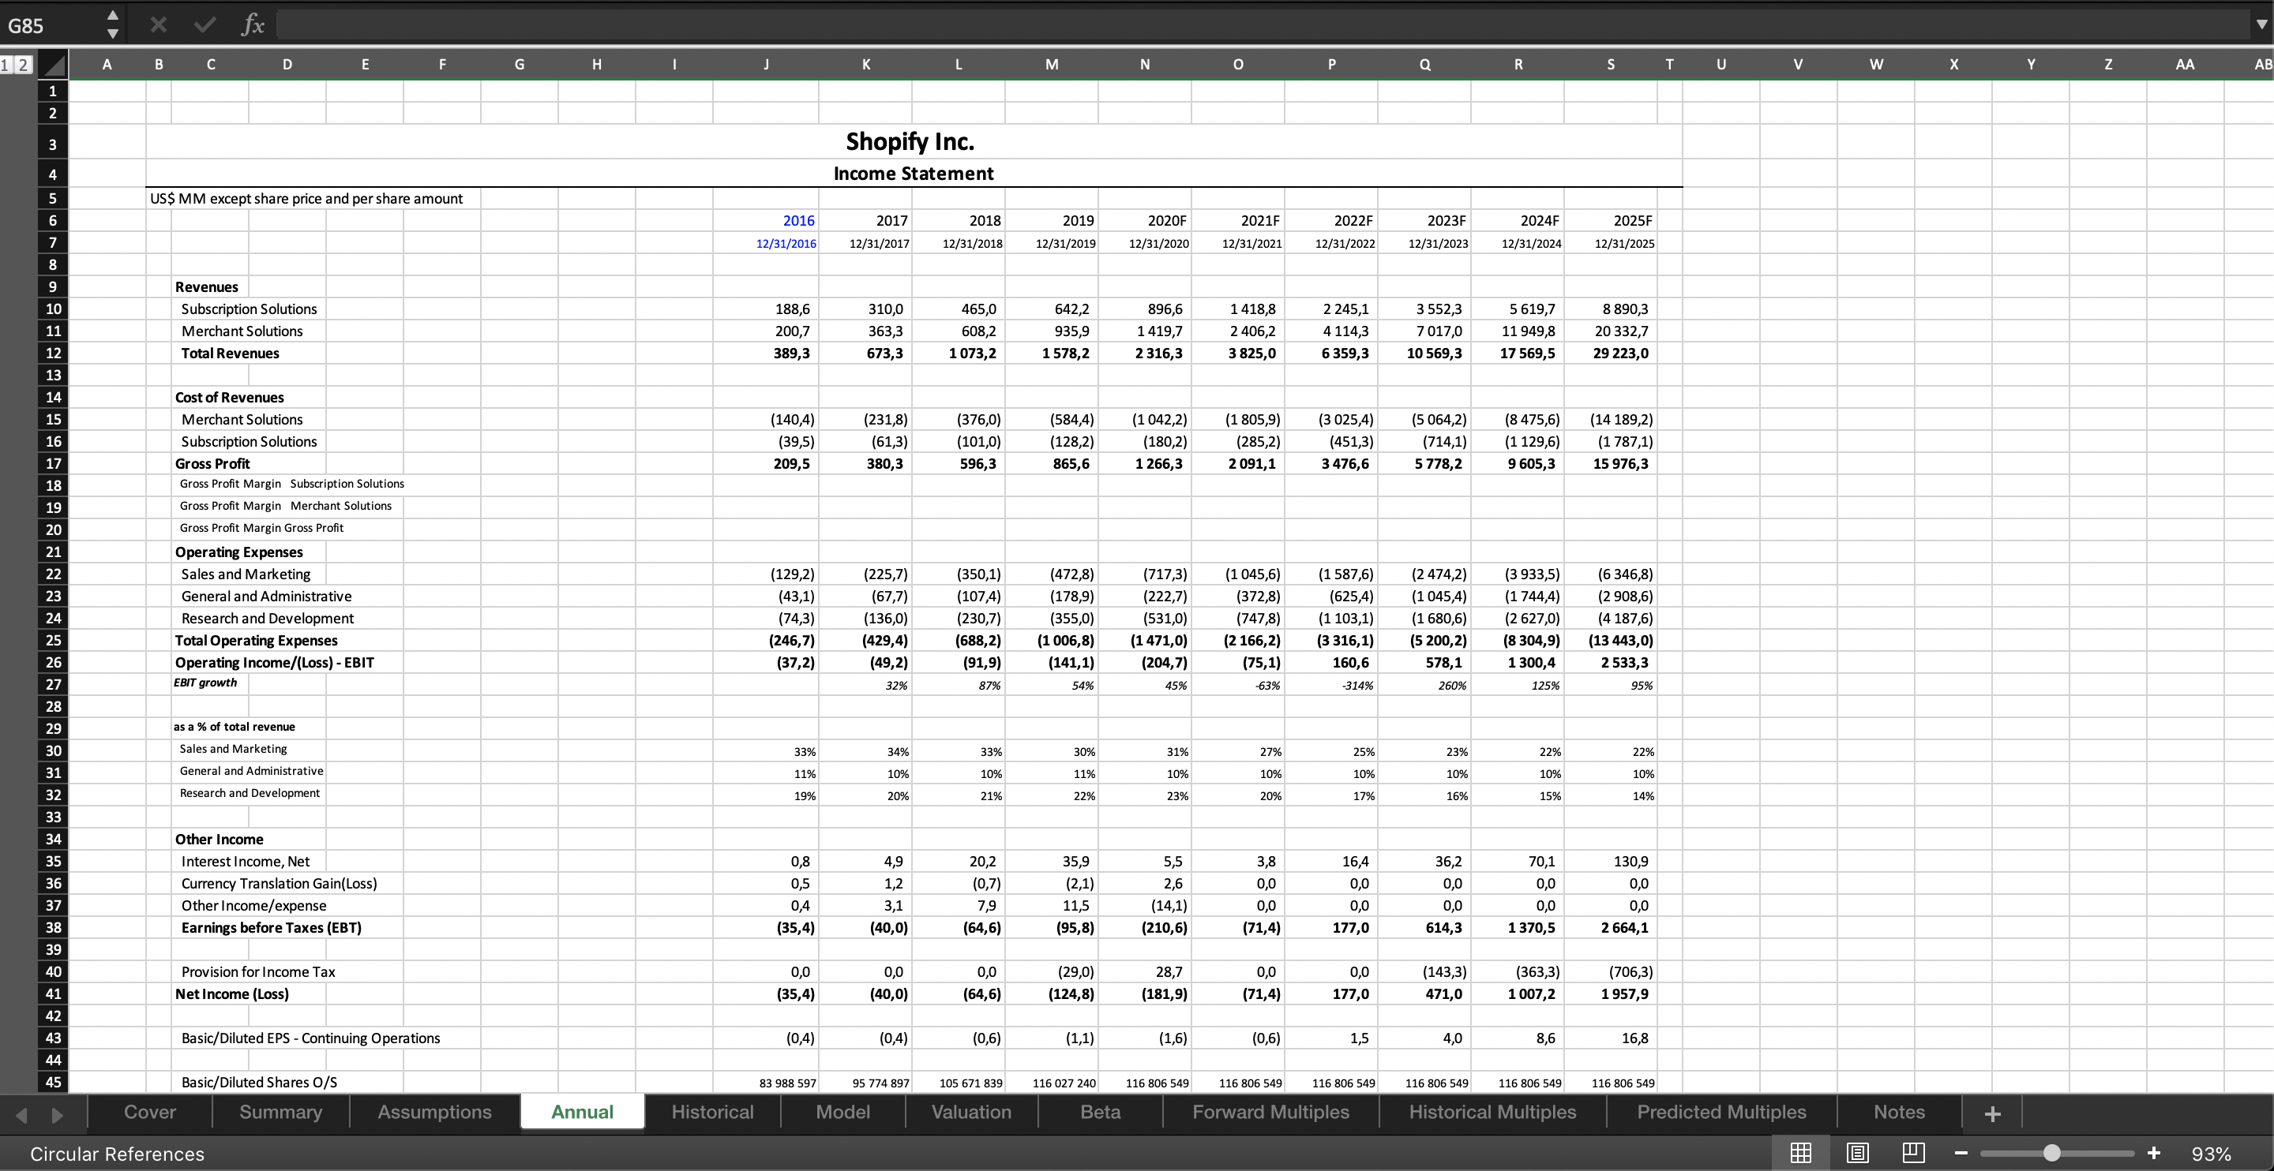Click the EBIT growth label
The height and width of the screenshot is (1171, 2274).
pyautogui.click(x=205, y=682)
